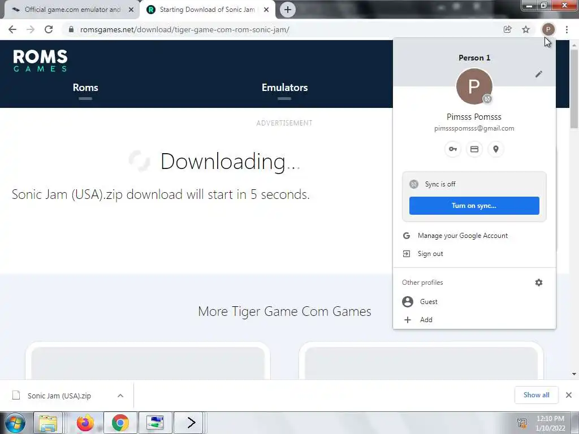Open a new tab with the plus button
The height and width of the screenshot is (434, 579).
[288, 10]
